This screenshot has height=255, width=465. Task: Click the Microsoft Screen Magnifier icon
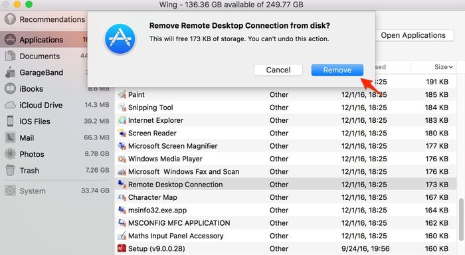coord(122,146)
